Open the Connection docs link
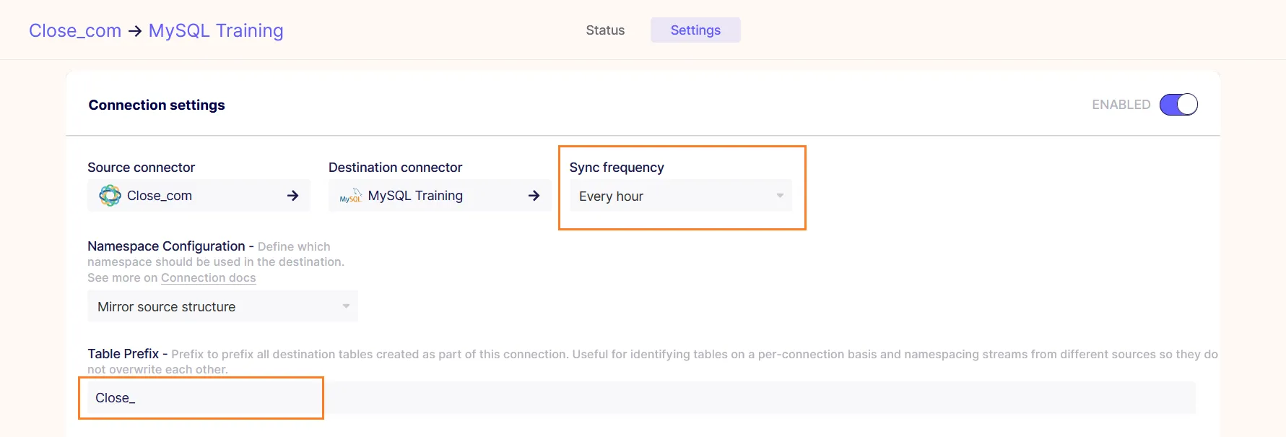Screen dimensions: 1286x437 (208, 278)
